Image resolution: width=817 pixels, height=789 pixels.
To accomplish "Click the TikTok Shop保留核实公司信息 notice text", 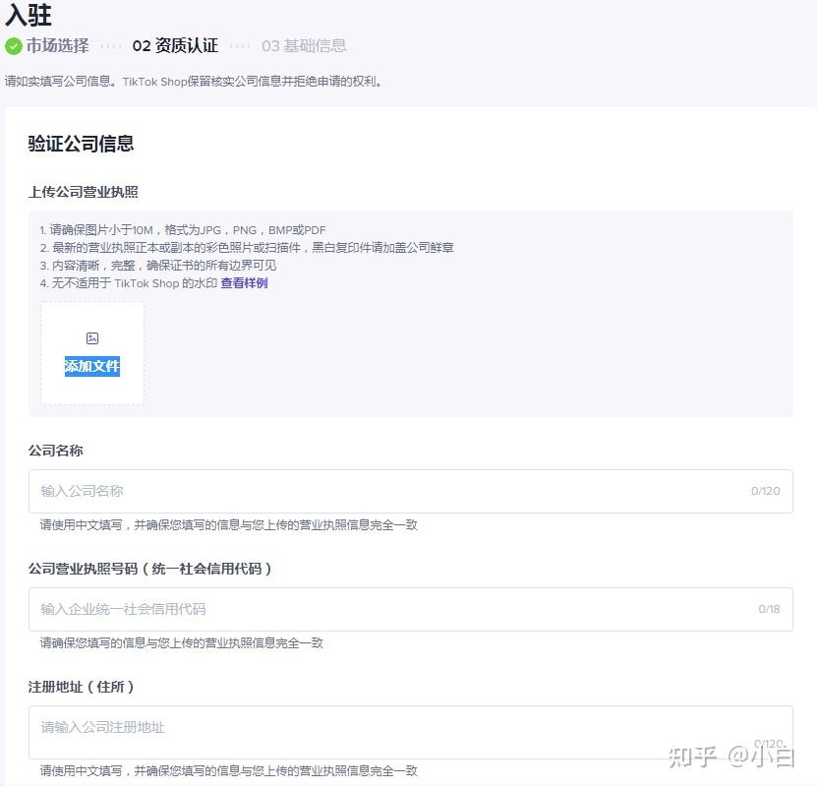I will (x=194, y=82).
